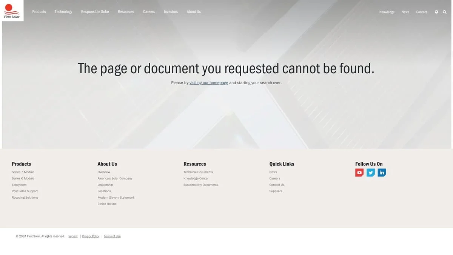
Task: Open Locations footer link
Action: tap(104, 192)
